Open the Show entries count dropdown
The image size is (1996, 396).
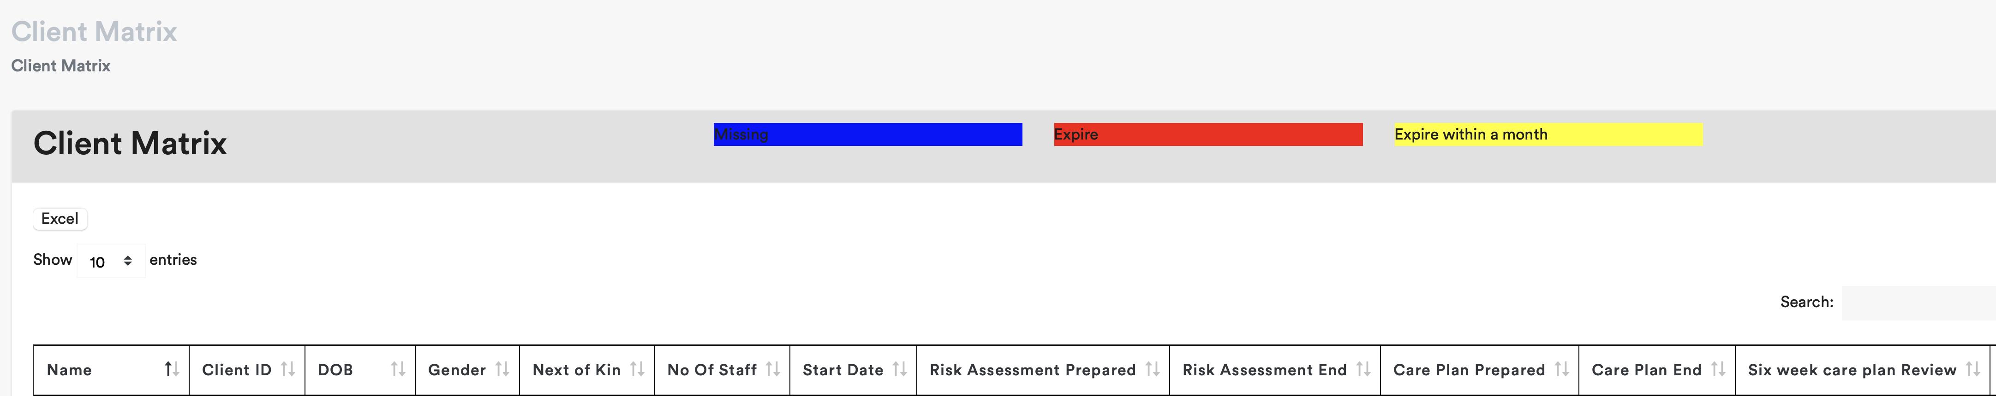(111, 262)
